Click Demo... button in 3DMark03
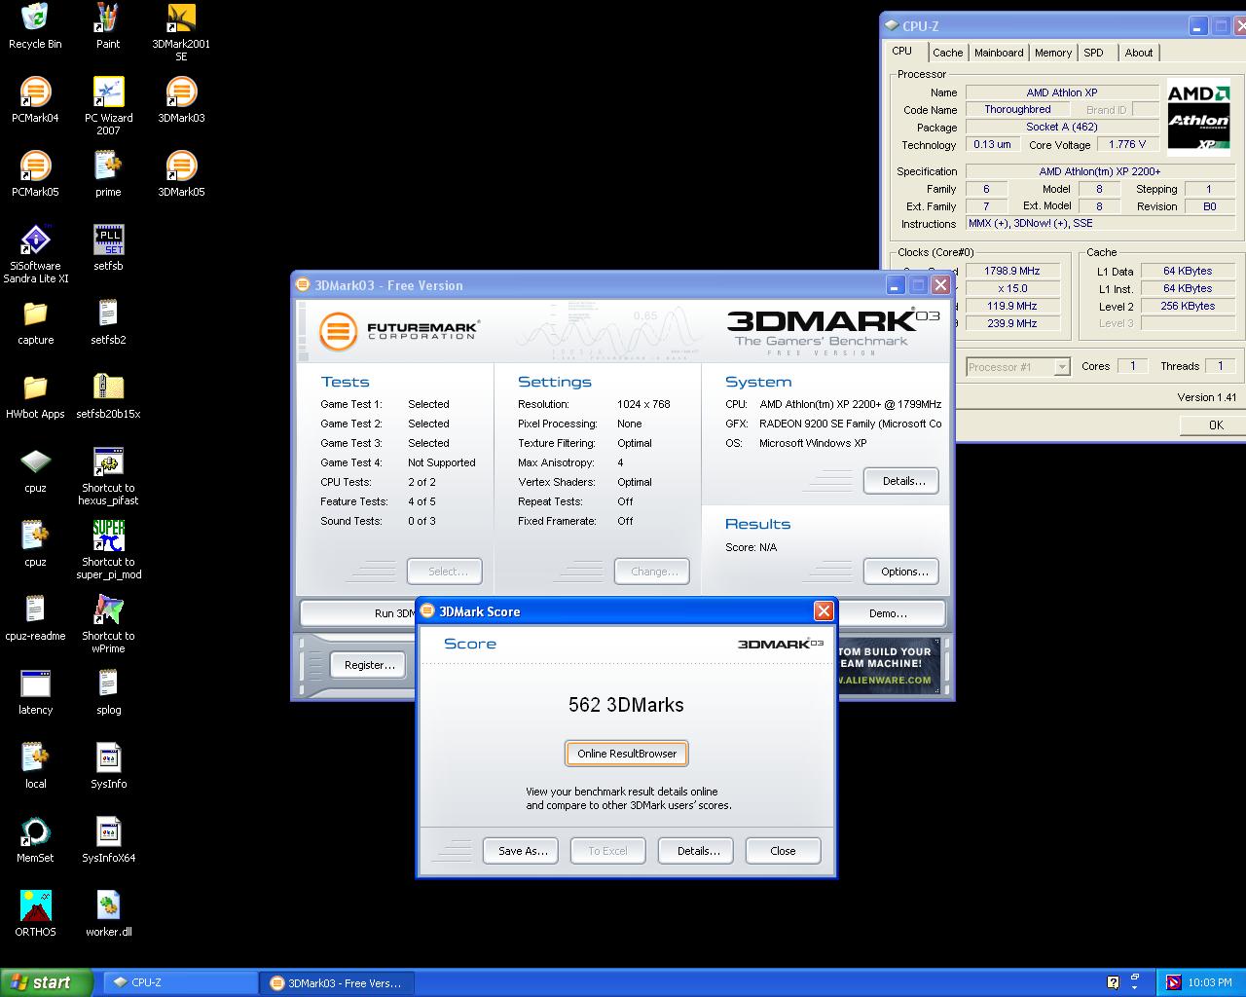1246x997 pixels. 891,613
